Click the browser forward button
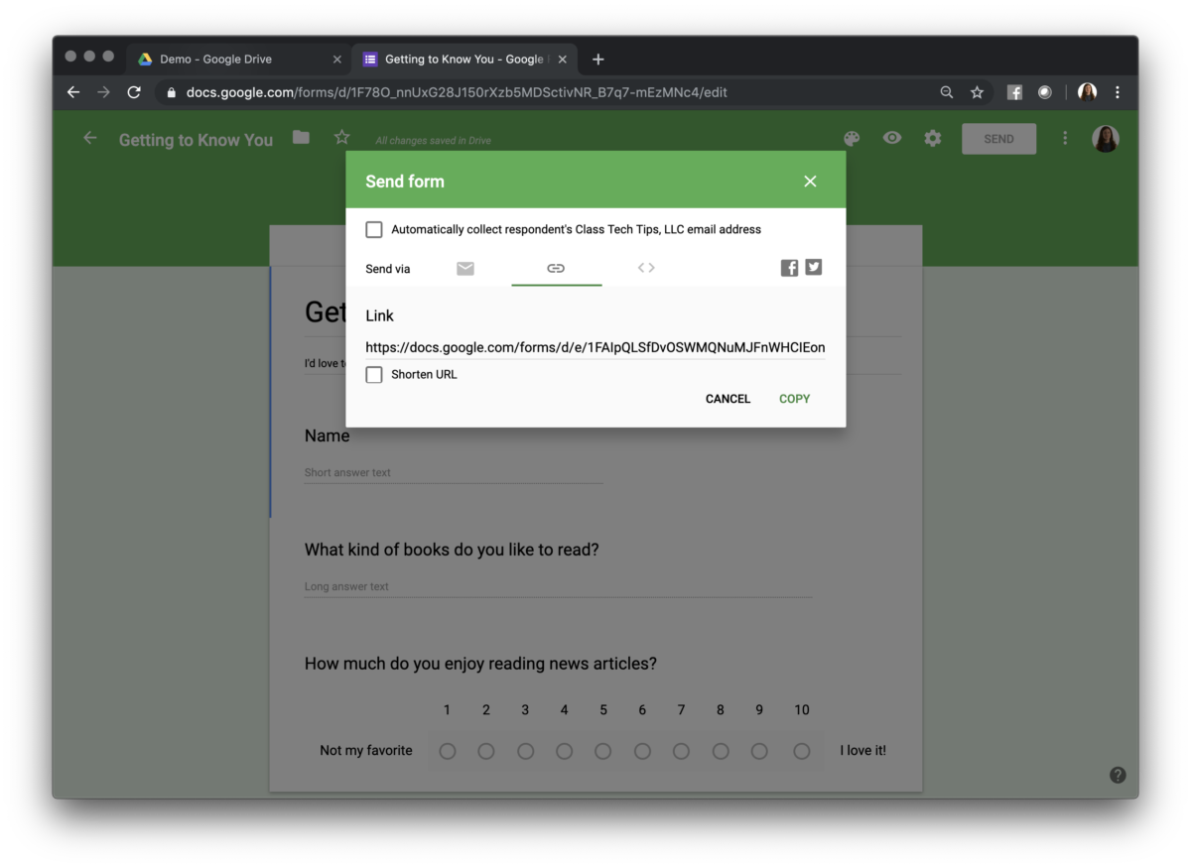Screen dimensions: 1191x868 point(104,92)
